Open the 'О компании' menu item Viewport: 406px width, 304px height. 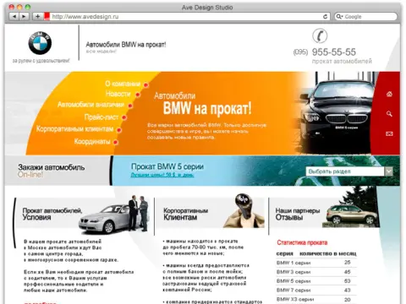[x=123, y=84]
